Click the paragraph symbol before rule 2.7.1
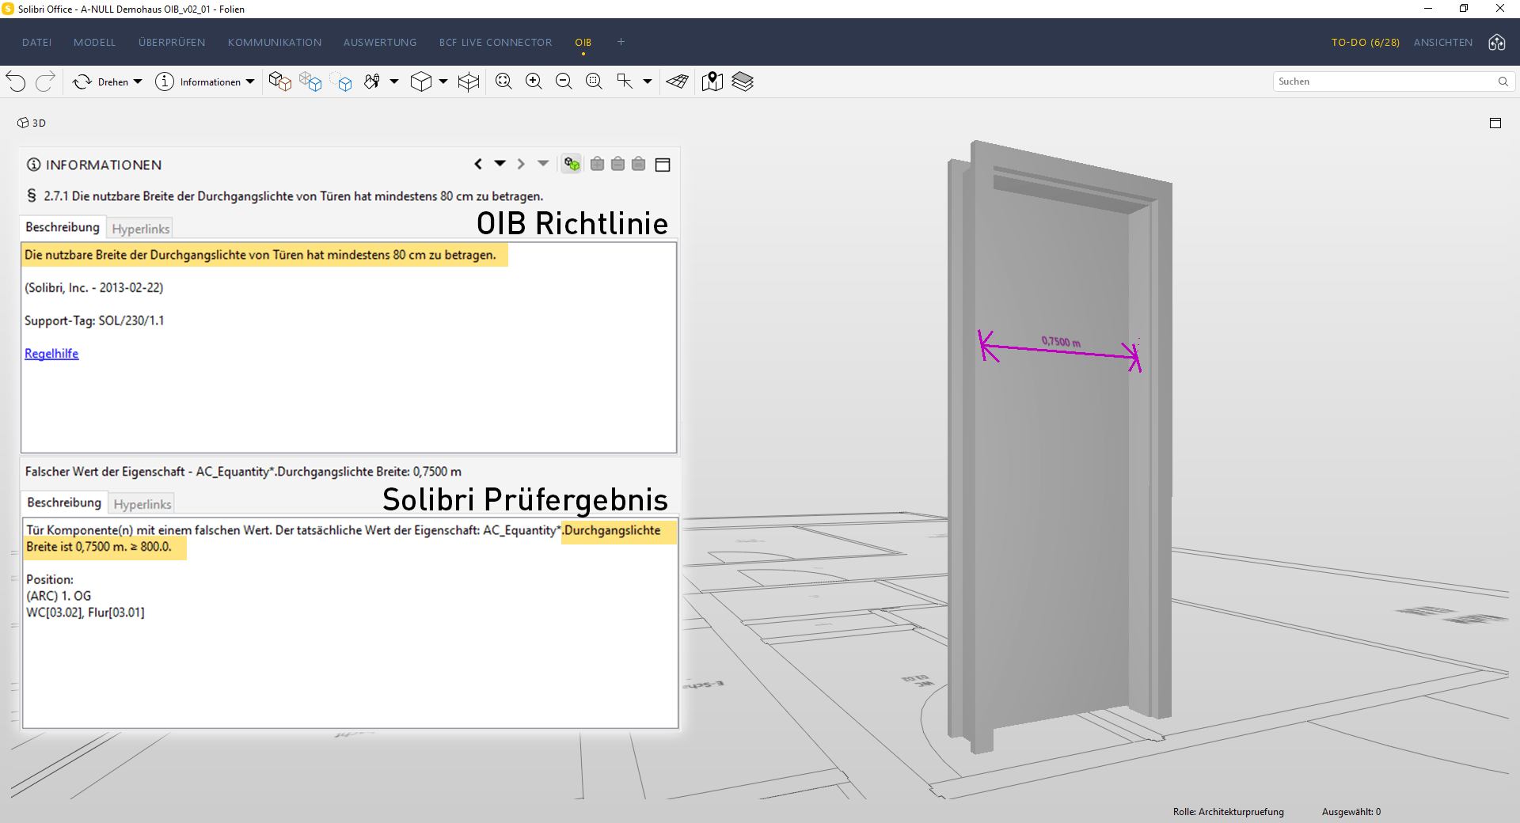Viewport: 1520px width, 823px height. pyautogui.click(x=32, y=195)
